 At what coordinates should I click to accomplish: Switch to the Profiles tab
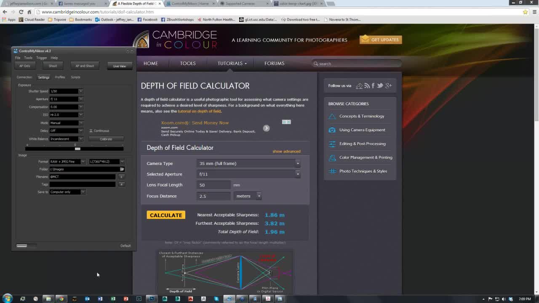[60, 77]
